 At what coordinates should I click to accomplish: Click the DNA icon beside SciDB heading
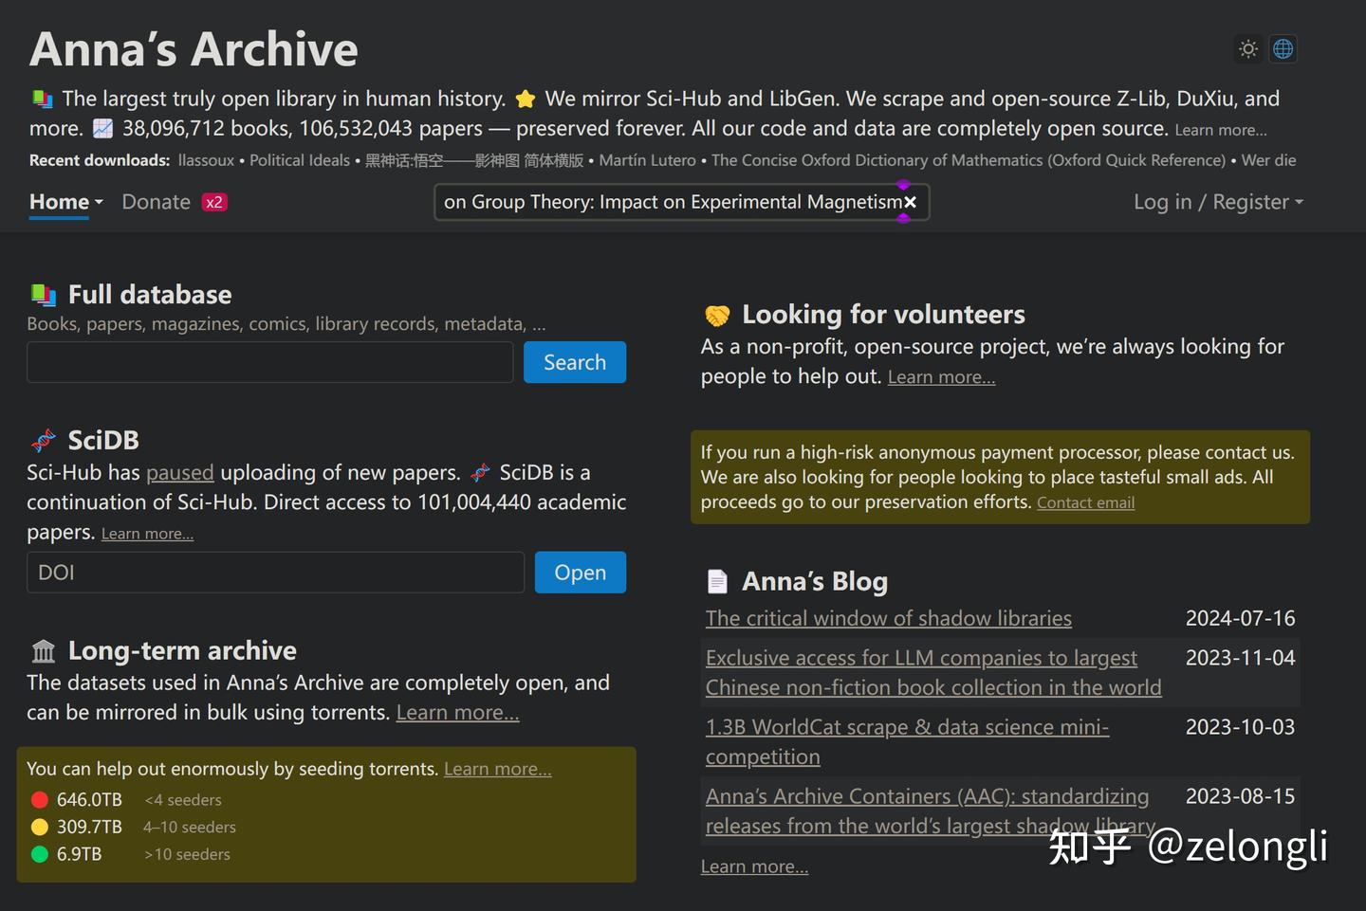coord(43,440)
